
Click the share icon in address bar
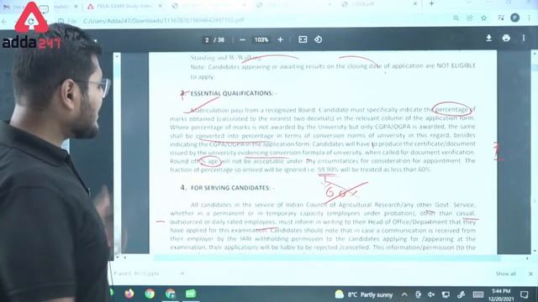[470, 18]
